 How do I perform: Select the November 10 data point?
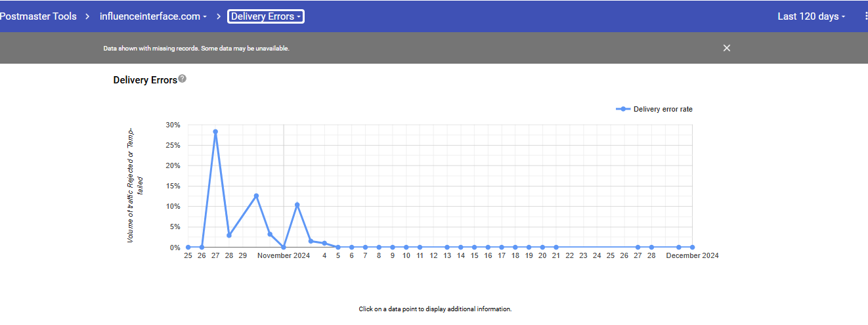406,248
